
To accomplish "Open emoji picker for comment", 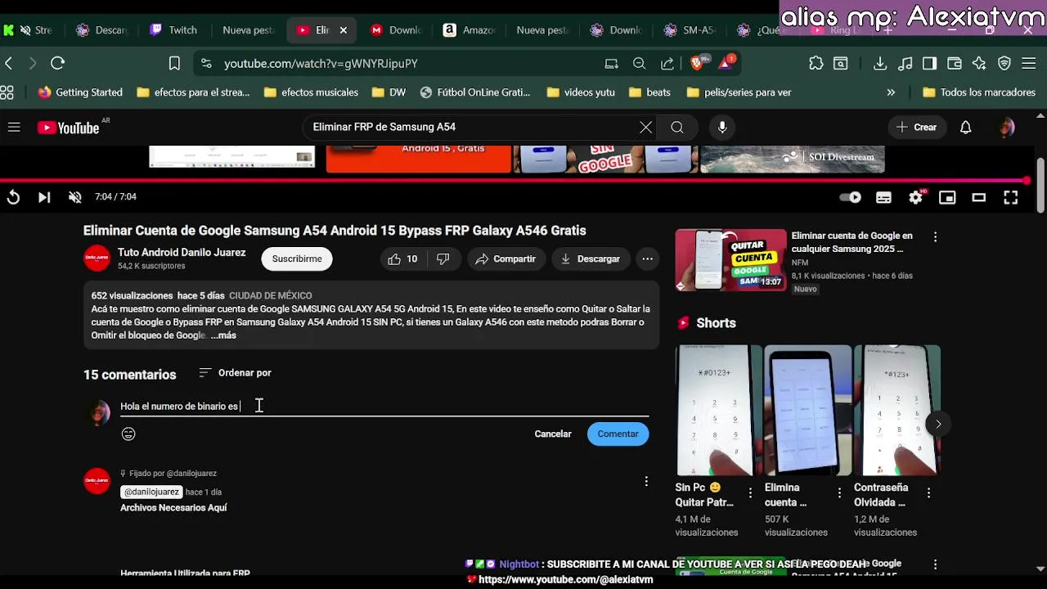I will pos(128,434).
